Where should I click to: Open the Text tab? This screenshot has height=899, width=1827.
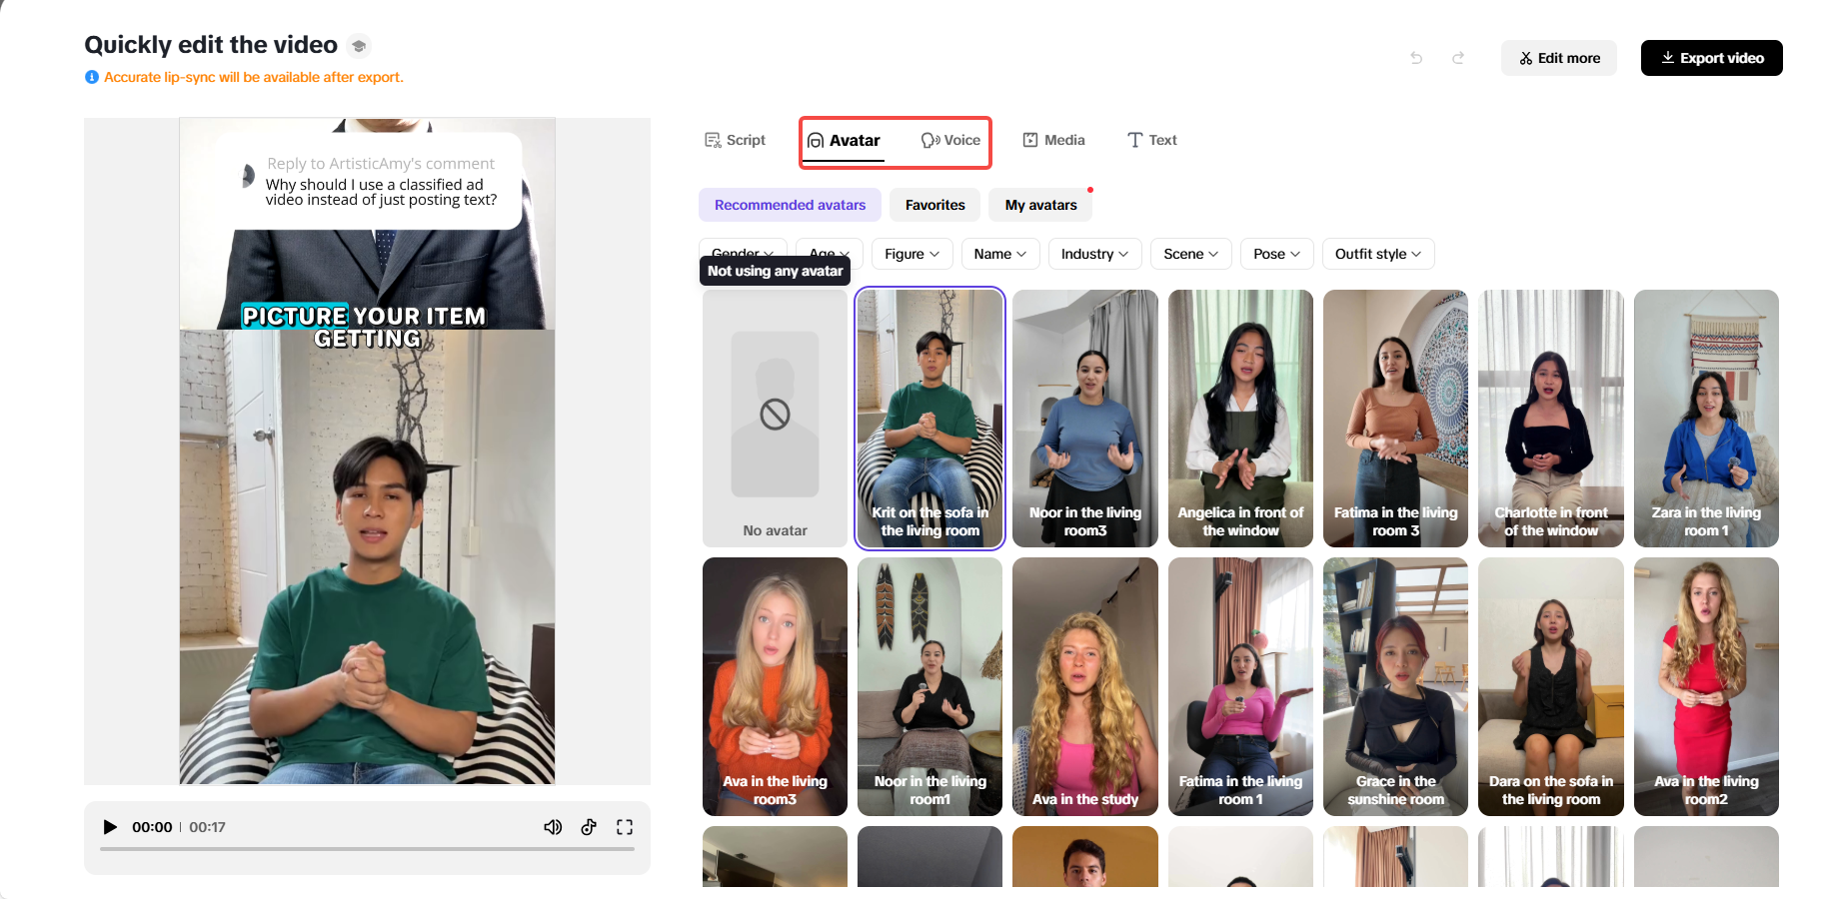tap(1151, 140)
